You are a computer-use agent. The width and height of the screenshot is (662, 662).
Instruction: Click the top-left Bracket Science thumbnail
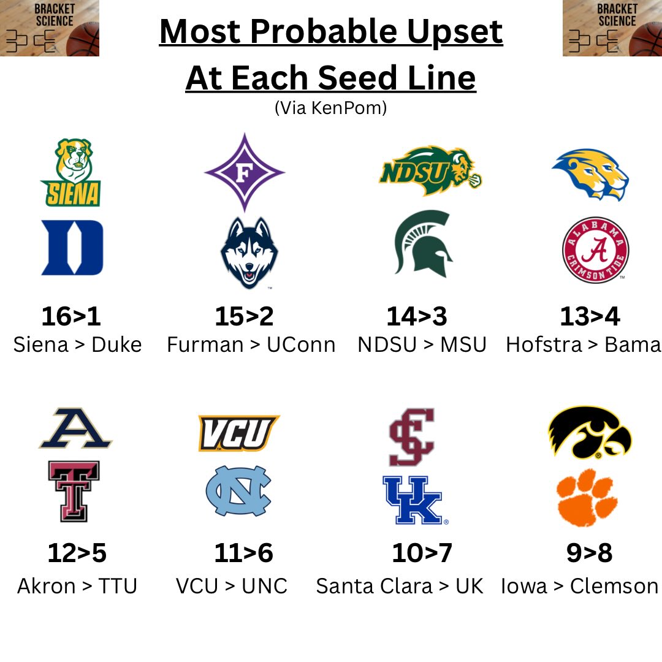tap(50, 28)
